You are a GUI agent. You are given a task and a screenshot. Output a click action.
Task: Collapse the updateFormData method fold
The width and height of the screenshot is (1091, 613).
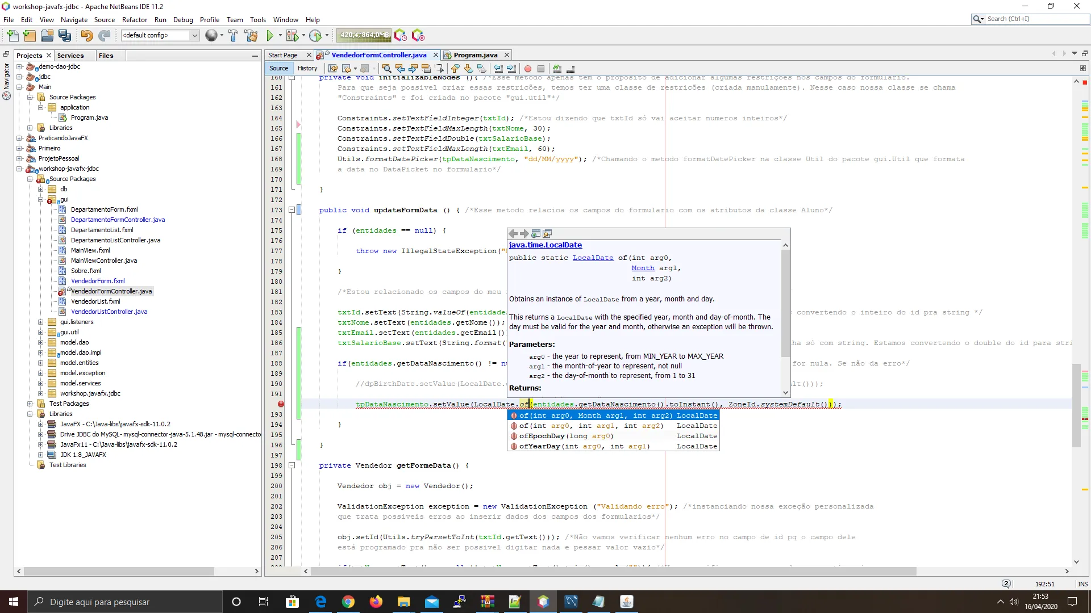292,210
